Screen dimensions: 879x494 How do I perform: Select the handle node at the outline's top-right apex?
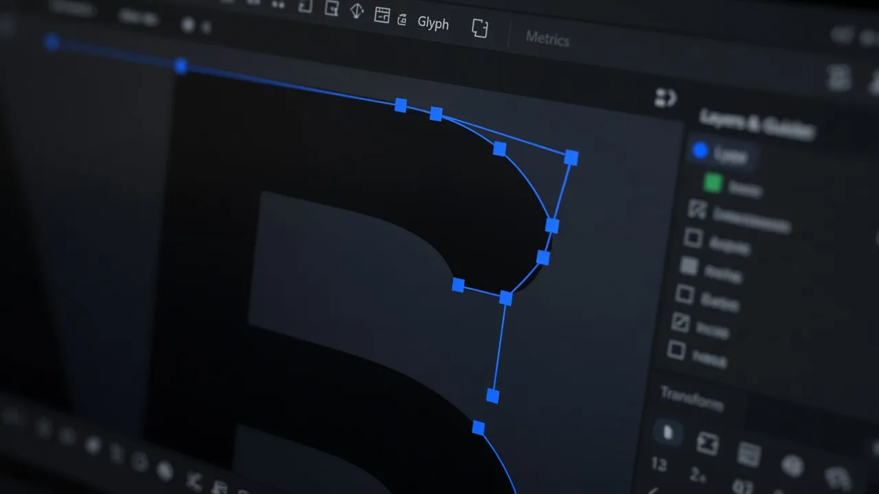point(571,158)
